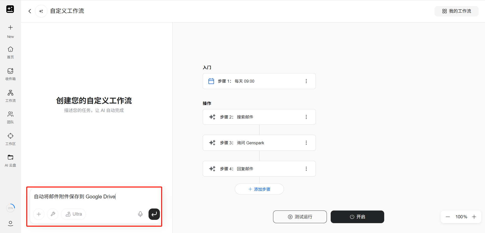This screenshot has height=233, width=485.
Task: Click the 测试运行 button
Action: click(x=300, y=217)
